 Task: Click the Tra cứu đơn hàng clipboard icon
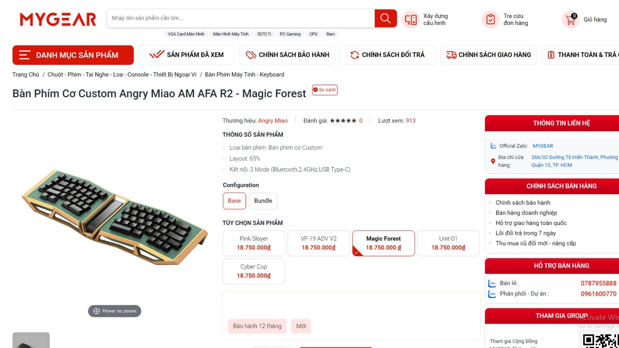click(490, 20)
